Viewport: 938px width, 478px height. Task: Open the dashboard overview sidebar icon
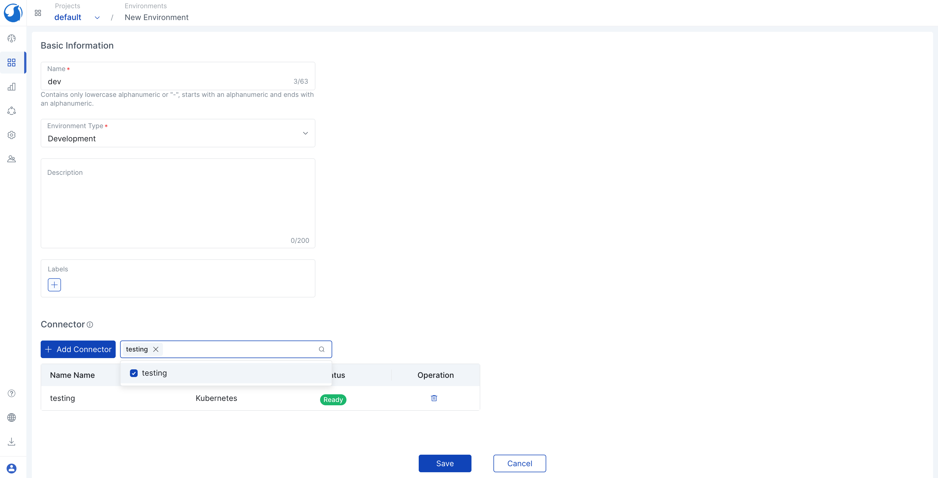point(12,39)
